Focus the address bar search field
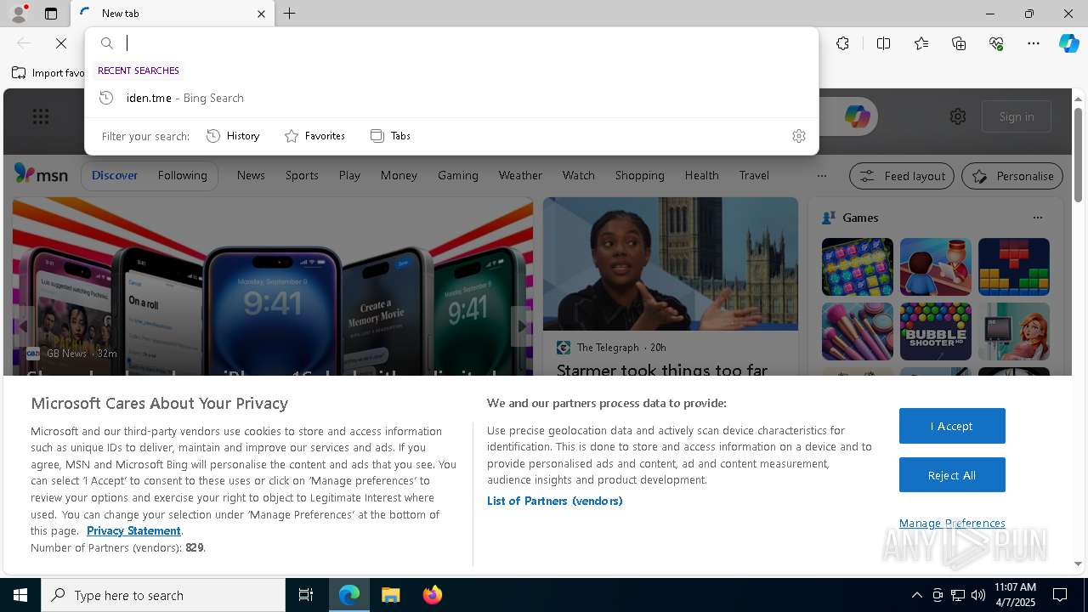 451,43
